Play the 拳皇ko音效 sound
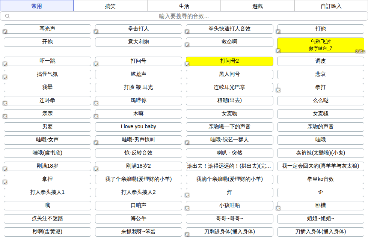Viewport: 368px width, 240px height. [x=321, y=180]
